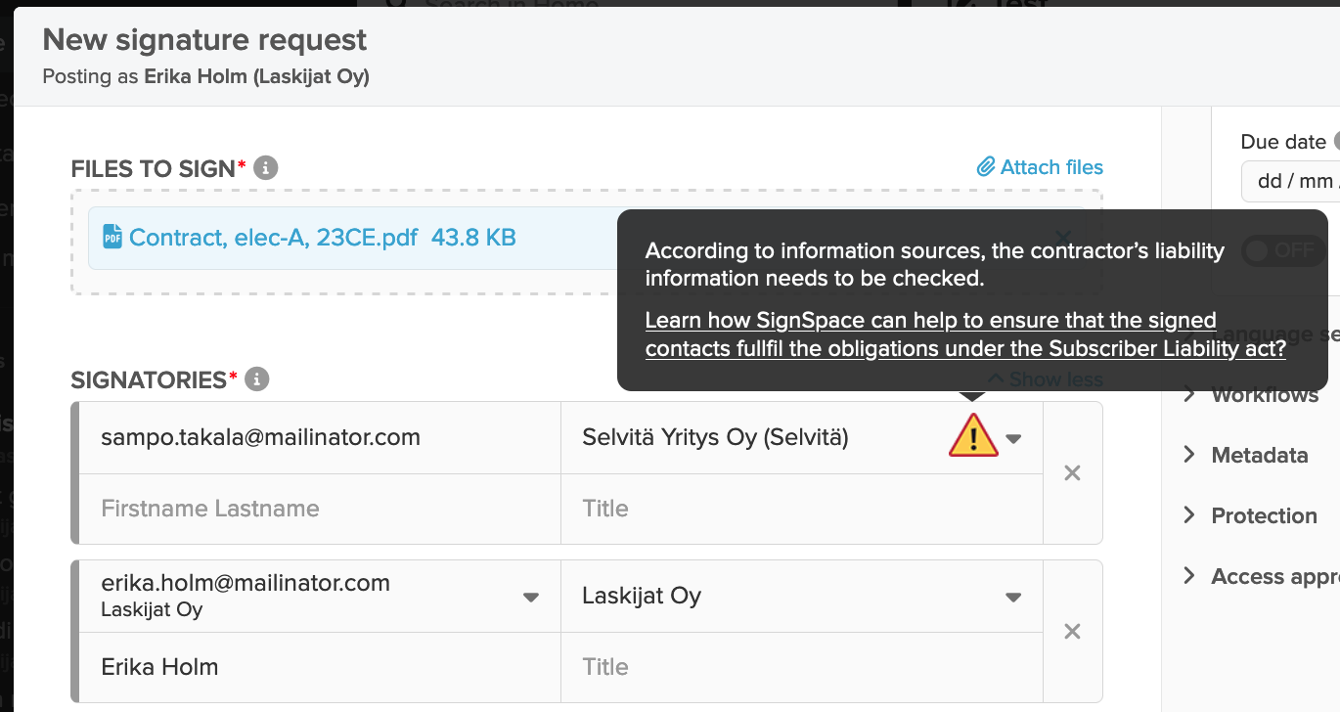Expand the Protection section
The image size is (1340, 712).
click(x=1249, y=515)
